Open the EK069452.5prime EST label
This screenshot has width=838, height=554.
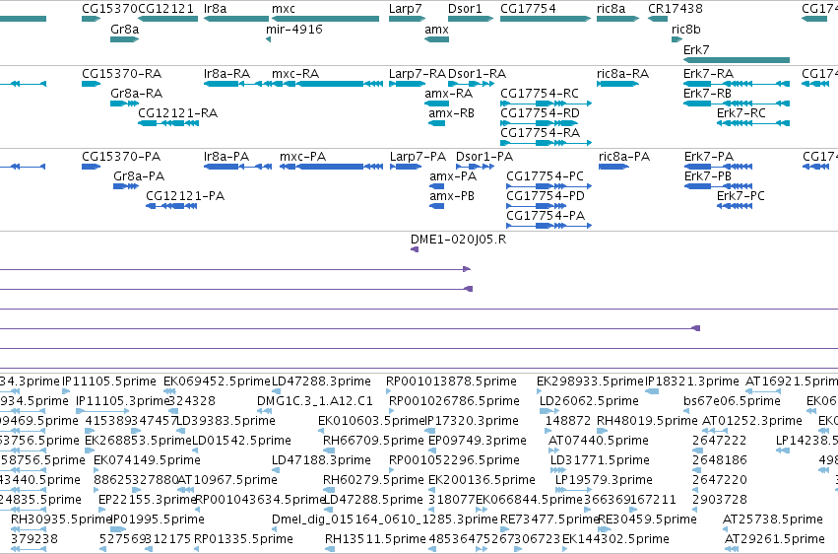(217, 381)
